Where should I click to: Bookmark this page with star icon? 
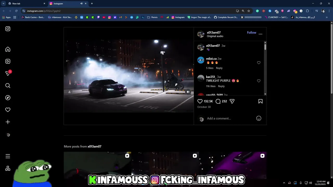click(249, 11)
